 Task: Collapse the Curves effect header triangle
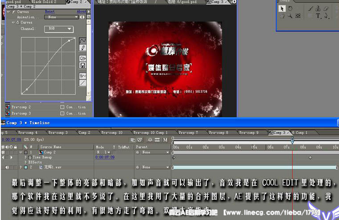[x=9, y=12]
